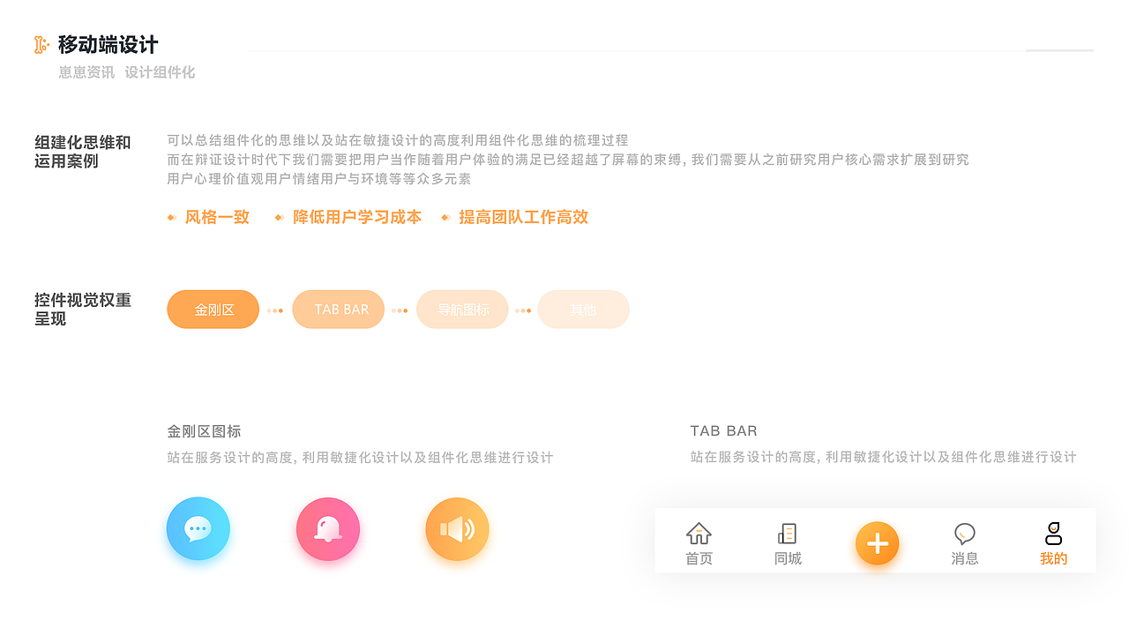Select the 首页 home icon in tab bar
Image resolution: width=1129 pixels, height=635 pixels.
[699, 533]
